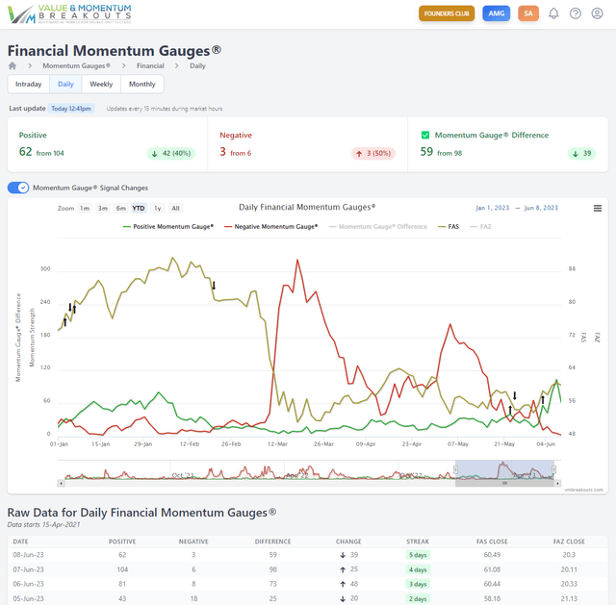Edit chart end date Jun 8, 2023
616x605 pixels.
click(541, 208)
